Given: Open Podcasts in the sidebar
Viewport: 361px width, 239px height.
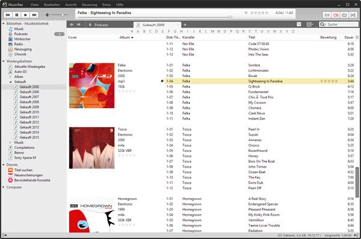Looking at the screenshot, I should 20,34.
